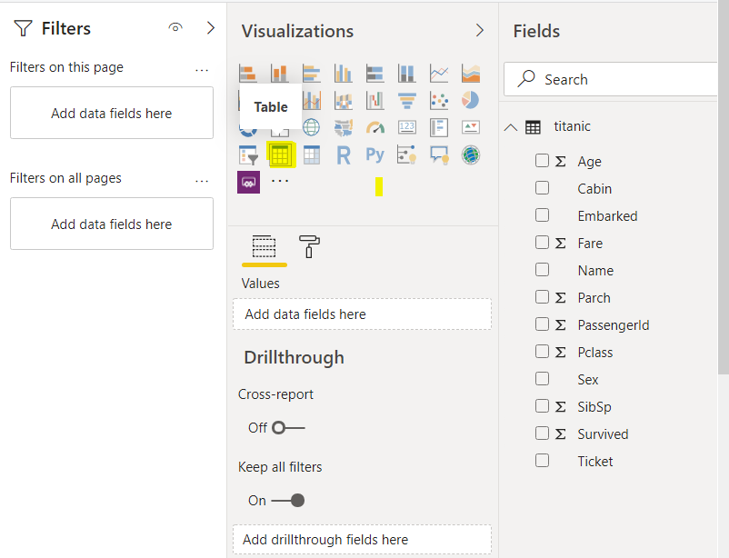Choose the Gauge visualization
This screenshot has width=729, height=558.
[x=374, y=127]
